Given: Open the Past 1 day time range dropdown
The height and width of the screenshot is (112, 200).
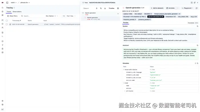Looking at the screenshot, I should tap(71, 16).
